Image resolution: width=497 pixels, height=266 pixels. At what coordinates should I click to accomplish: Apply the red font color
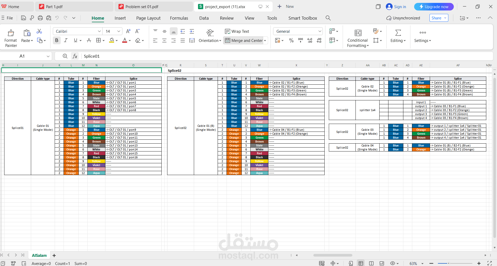pyautogui.click(x=125, y=40)
